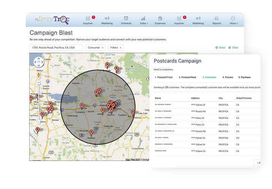Image resolution: width=272 pixels, height=189 pixels.
Task: Click the Address column header
Action: coord(195,98)
